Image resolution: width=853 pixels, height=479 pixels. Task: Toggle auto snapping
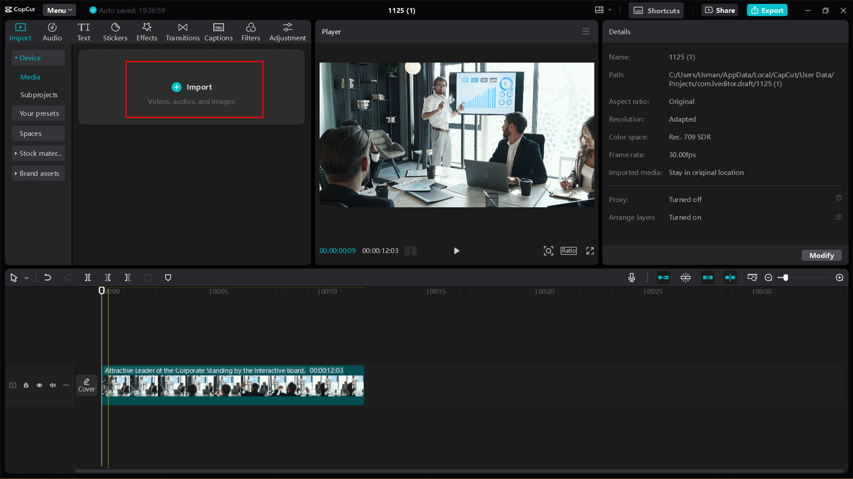coord(685,277)
